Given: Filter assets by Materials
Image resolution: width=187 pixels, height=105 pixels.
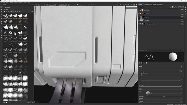Looking at the screenshot, I should point(4,11).
